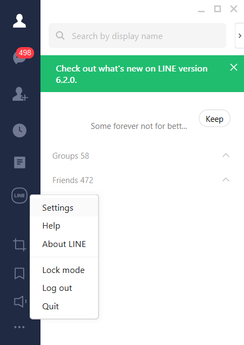Collapse the Friends 472 section

pos(226,180)
